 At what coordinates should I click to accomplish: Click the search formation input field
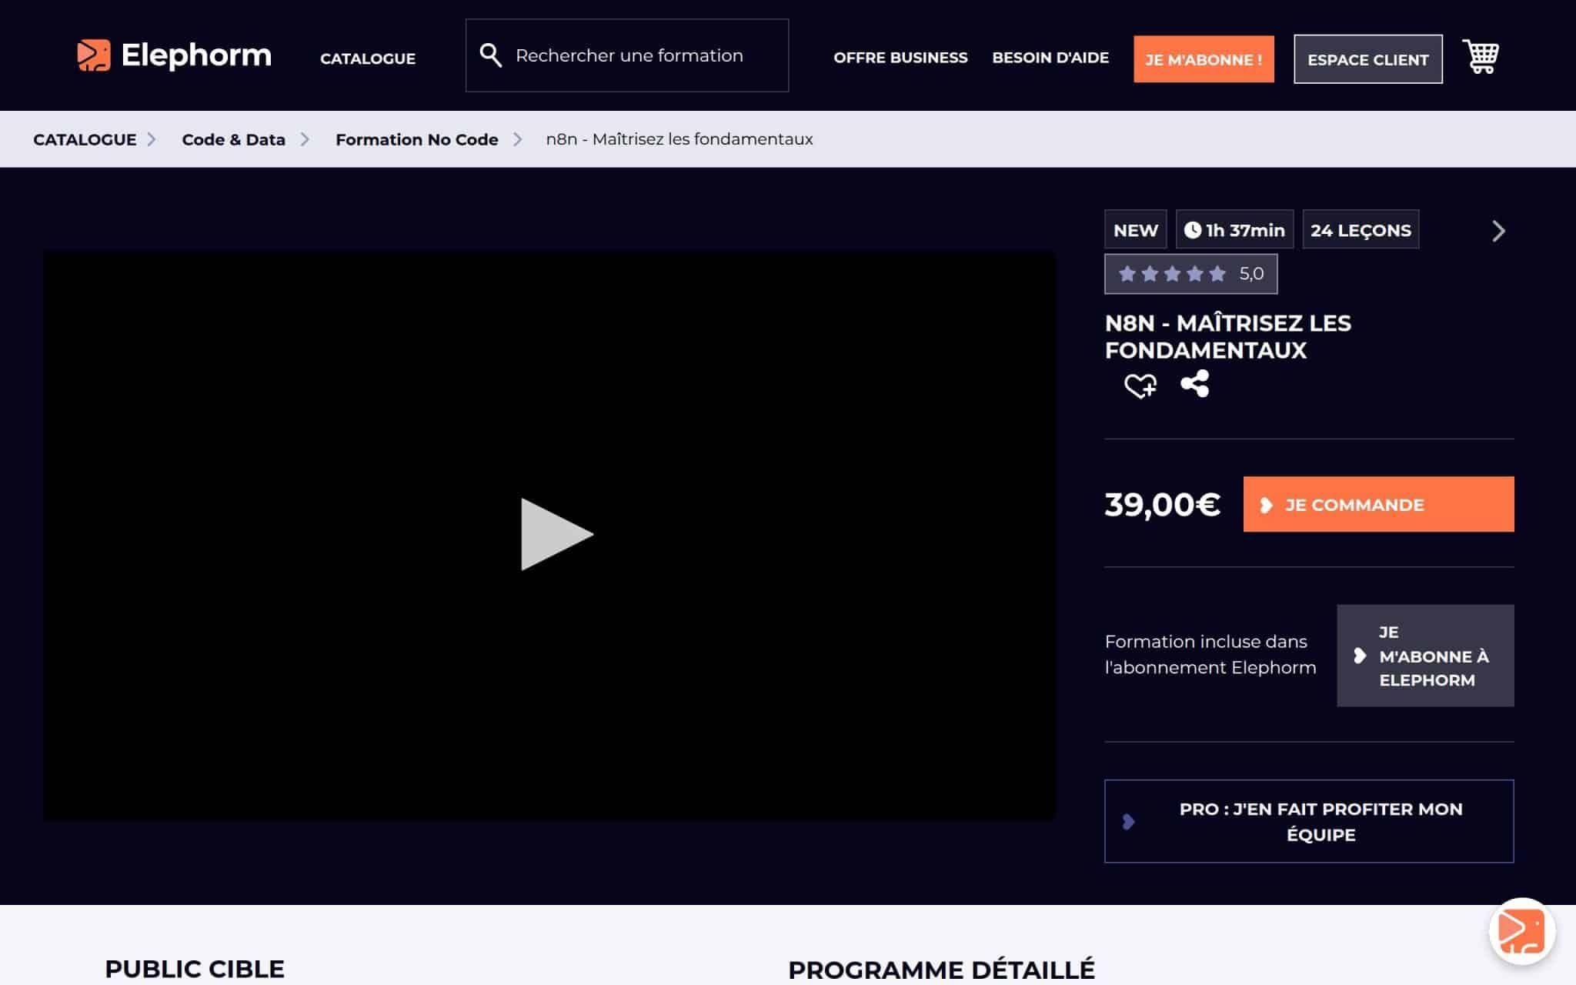coord(629,55)
